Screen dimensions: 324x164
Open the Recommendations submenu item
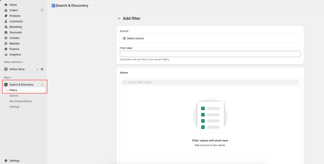(x=21, y=101)
